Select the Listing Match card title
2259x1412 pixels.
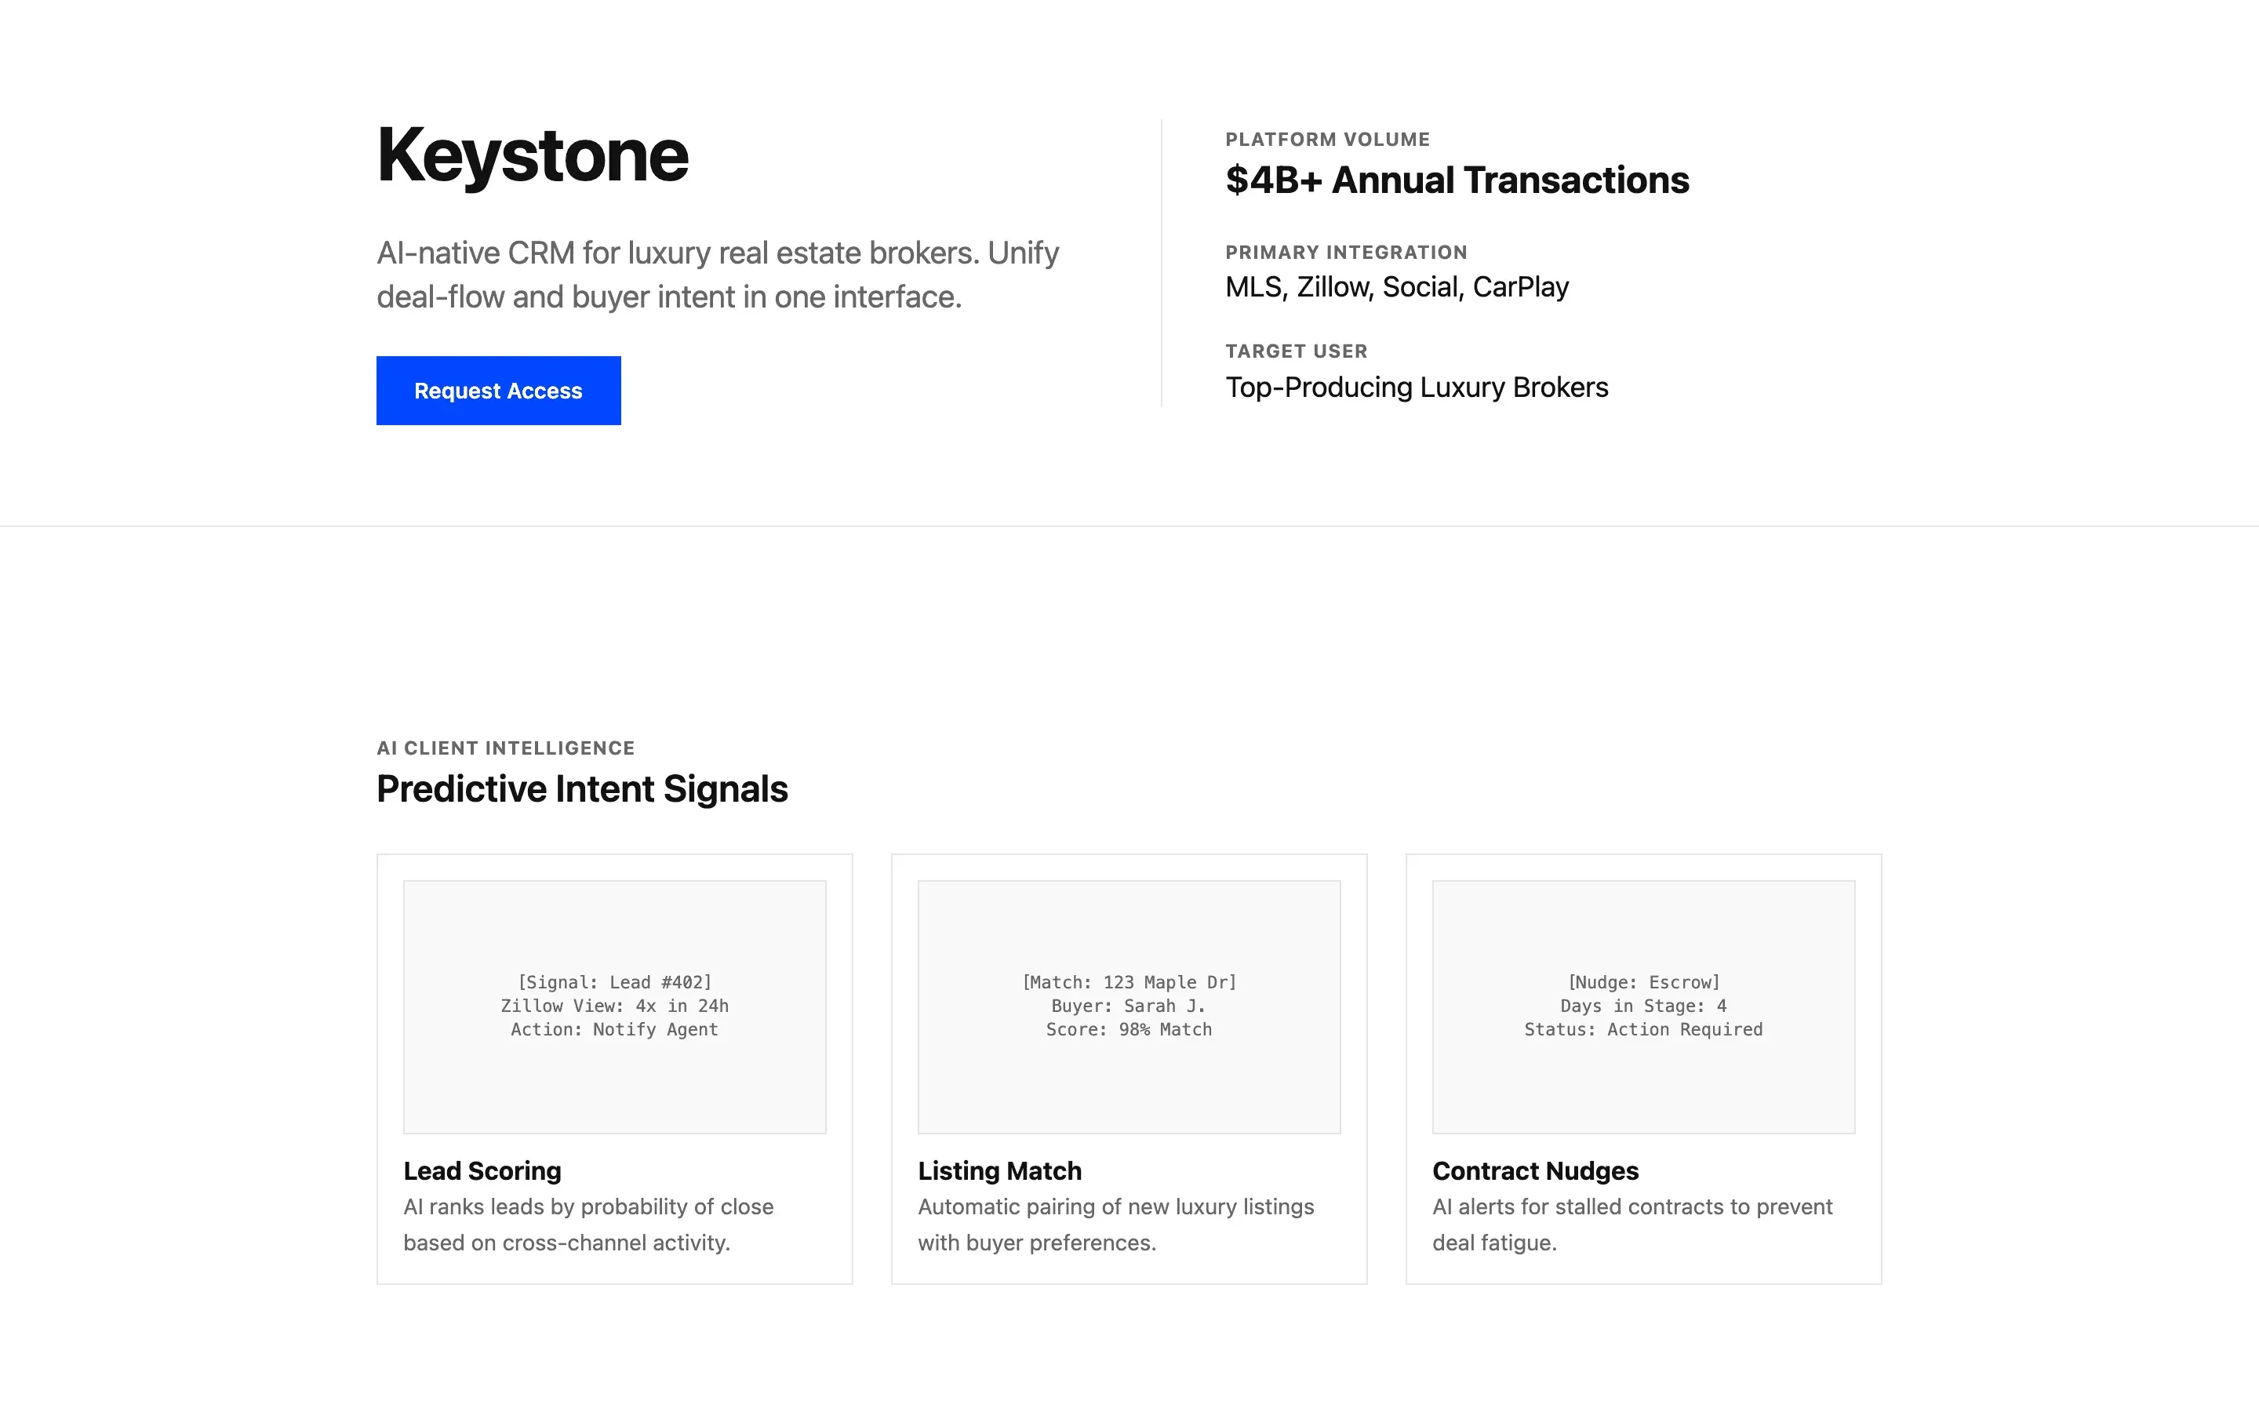tap(999, 1170)
